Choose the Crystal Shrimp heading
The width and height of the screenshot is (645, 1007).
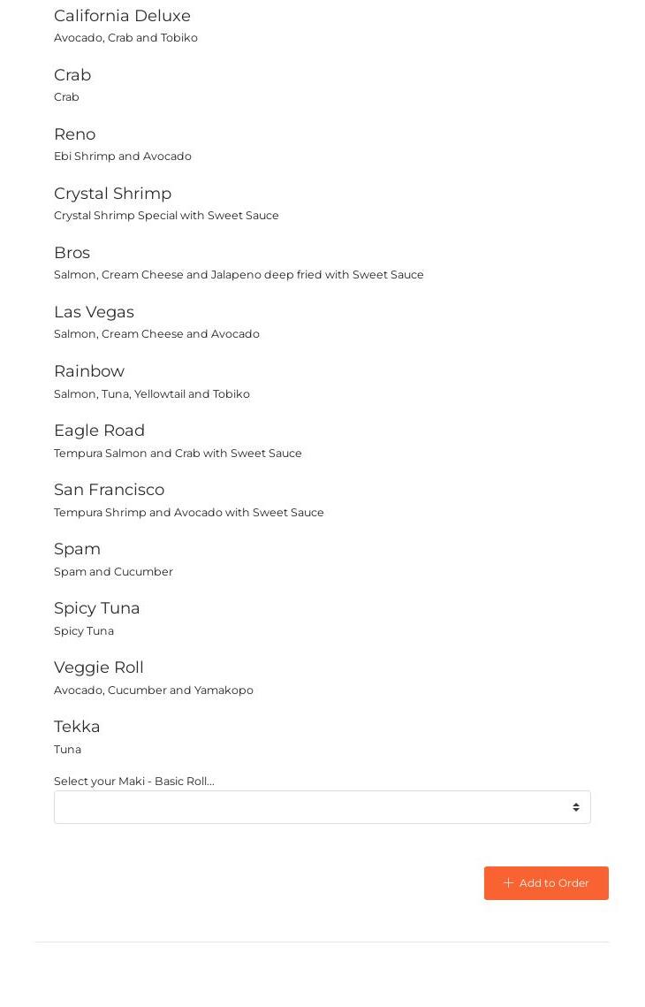[x=112, y=194]
